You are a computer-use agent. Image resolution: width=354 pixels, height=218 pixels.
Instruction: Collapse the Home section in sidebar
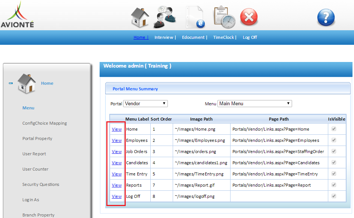11,83
